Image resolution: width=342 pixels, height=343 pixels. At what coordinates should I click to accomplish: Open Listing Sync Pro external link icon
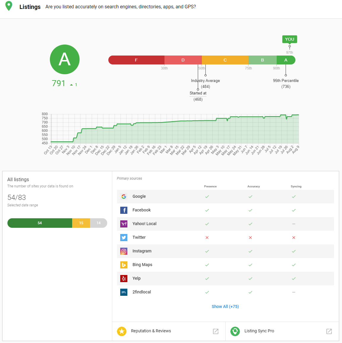coord(329,331)
